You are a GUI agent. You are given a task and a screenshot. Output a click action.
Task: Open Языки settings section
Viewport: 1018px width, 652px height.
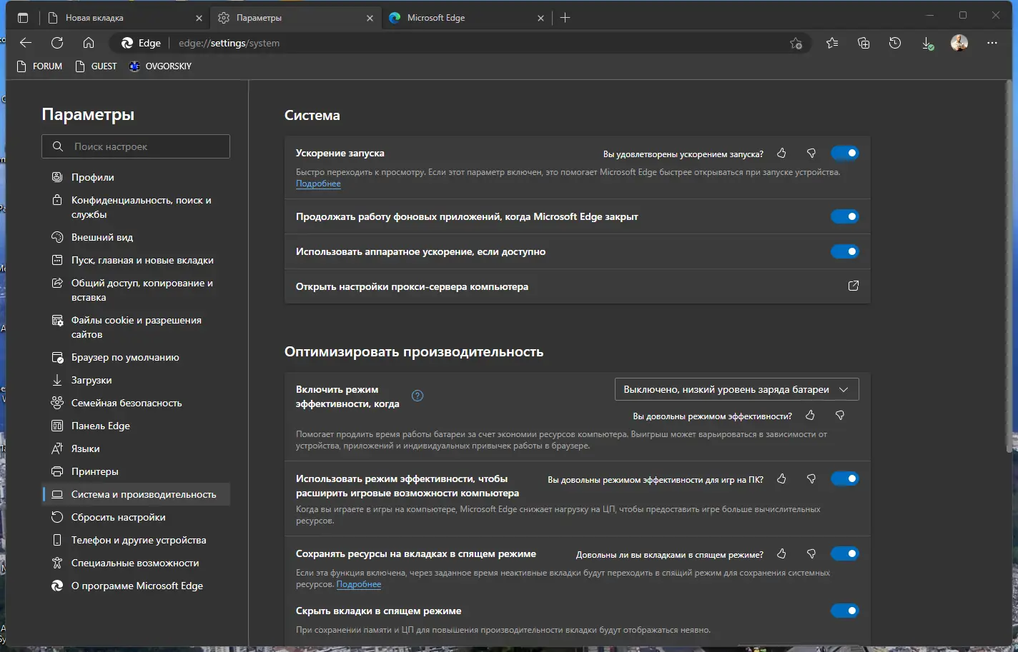[136, 448]
